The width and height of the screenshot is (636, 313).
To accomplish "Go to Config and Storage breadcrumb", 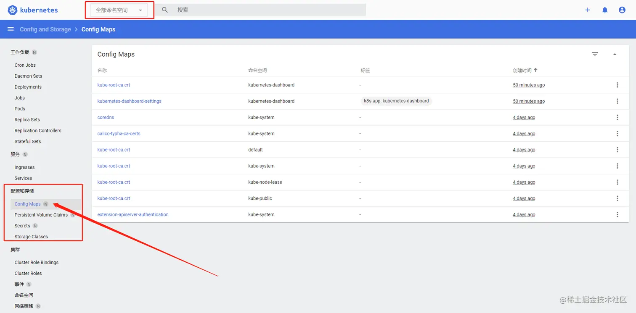I will click(45, 29).
